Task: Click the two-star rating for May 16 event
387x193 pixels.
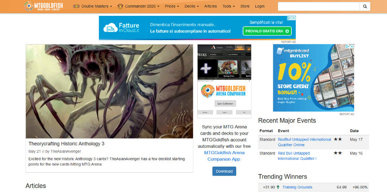Action: pos(337,153)
